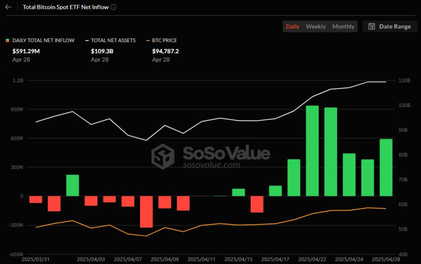Select the Daily view tab

(292, 26)
